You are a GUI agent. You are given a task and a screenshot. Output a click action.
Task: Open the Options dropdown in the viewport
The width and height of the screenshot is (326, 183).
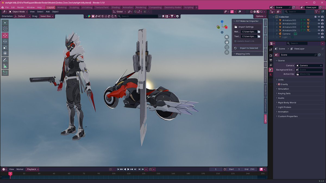pyautogui.click(x=261, y=16)
